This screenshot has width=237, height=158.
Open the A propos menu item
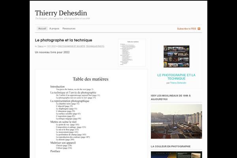tap(54, 28)
